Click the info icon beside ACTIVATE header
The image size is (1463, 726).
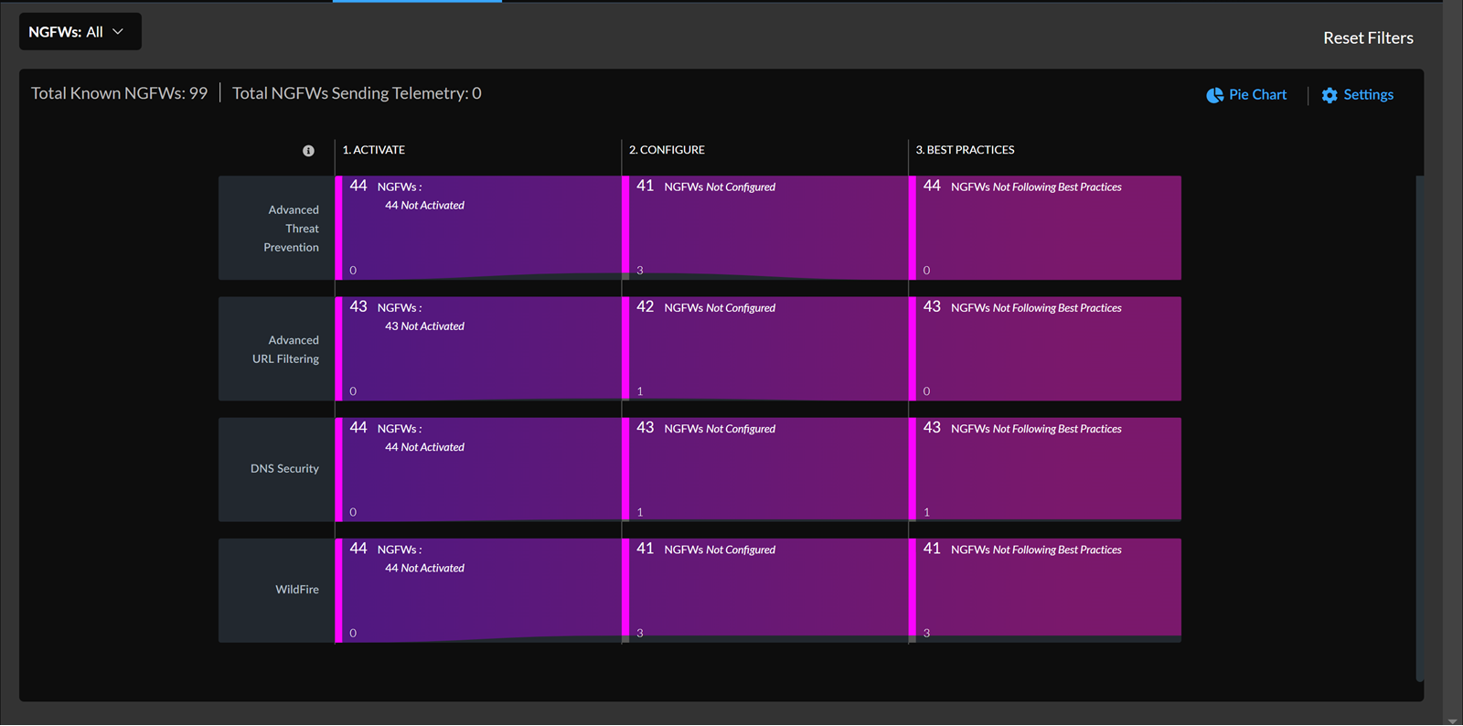coord(308,151)
